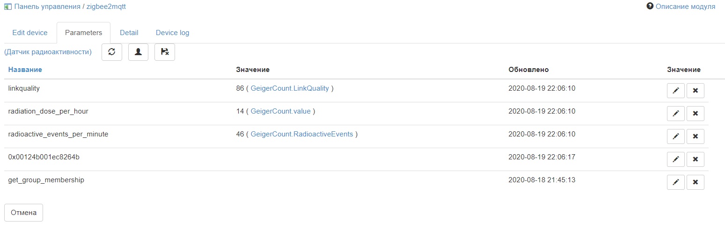Screen dimensions: 725x229
Task: Delete the radiation_dose_per_hour parameter
Action: pos(695,113)
